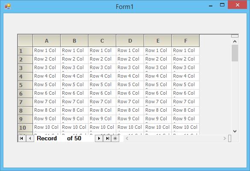Screen dimensions: 250x171
Task: Click cell 'Row 3 Col' in column A
Action: point(47,68)
